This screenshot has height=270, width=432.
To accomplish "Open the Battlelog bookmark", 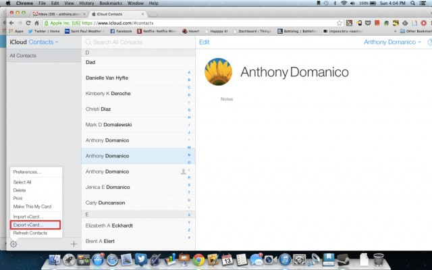I will (298, 31).
